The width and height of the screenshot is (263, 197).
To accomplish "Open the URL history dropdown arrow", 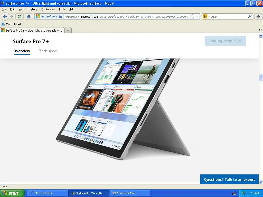I will click(198, 16).
